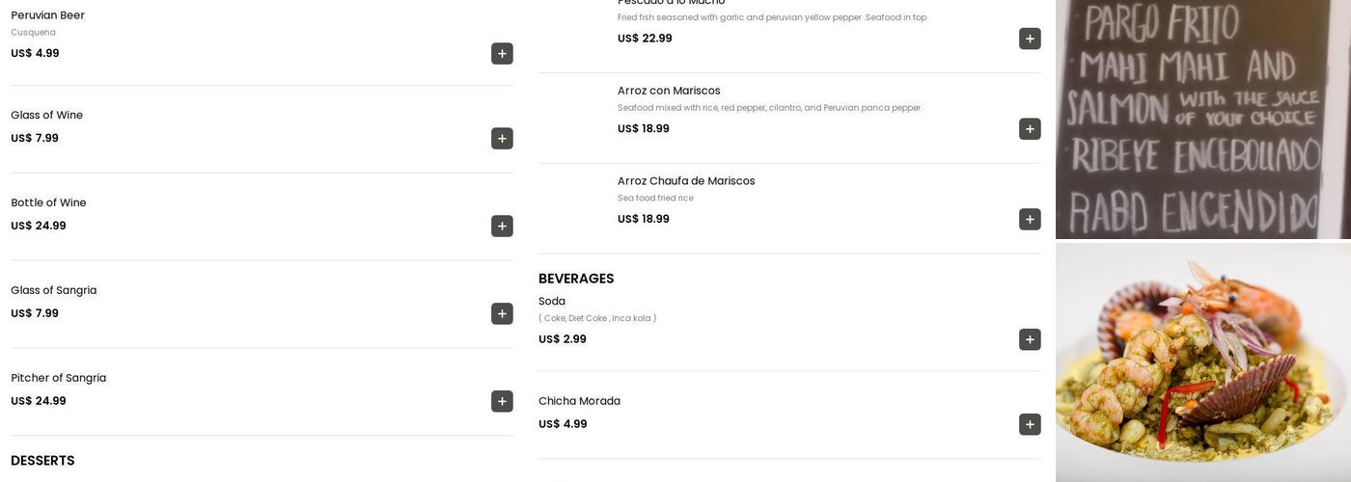Select the DESSERTS section heading
This screenshot has height=482, width=1351.
(x=42, y=461)
